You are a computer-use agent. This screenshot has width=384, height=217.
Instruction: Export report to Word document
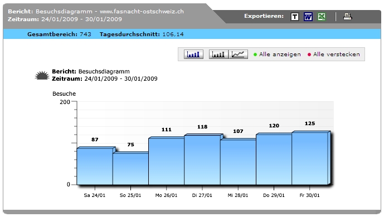coord(308,17)
